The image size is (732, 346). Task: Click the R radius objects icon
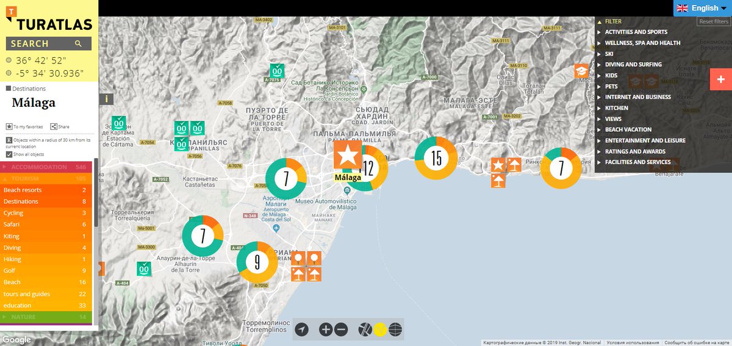point(9,140)
